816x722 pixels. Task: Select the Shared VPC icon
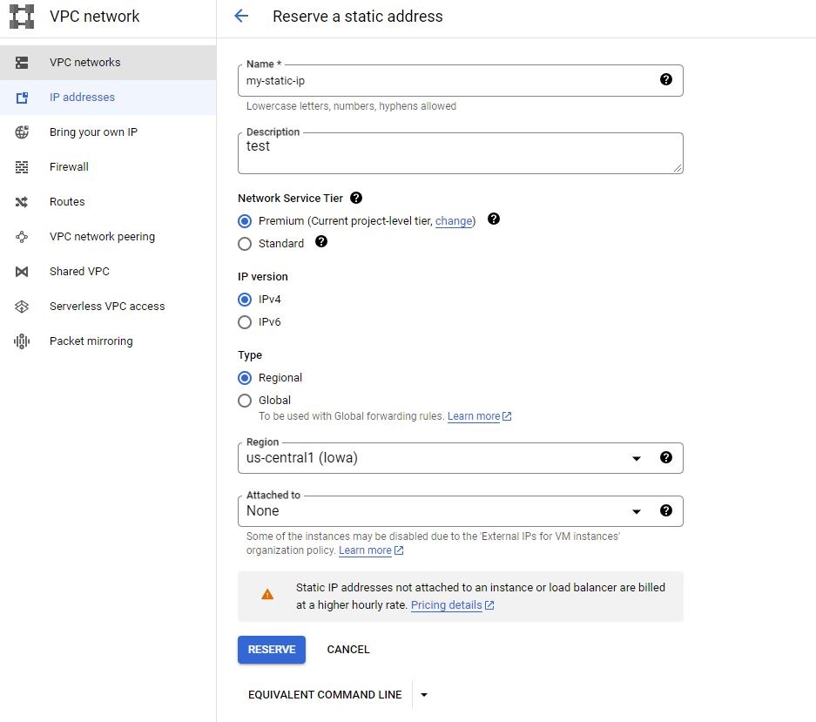[x=21, y=271]
